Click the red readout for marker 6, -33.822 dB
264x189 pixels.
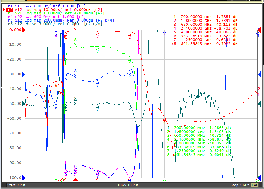205,36
